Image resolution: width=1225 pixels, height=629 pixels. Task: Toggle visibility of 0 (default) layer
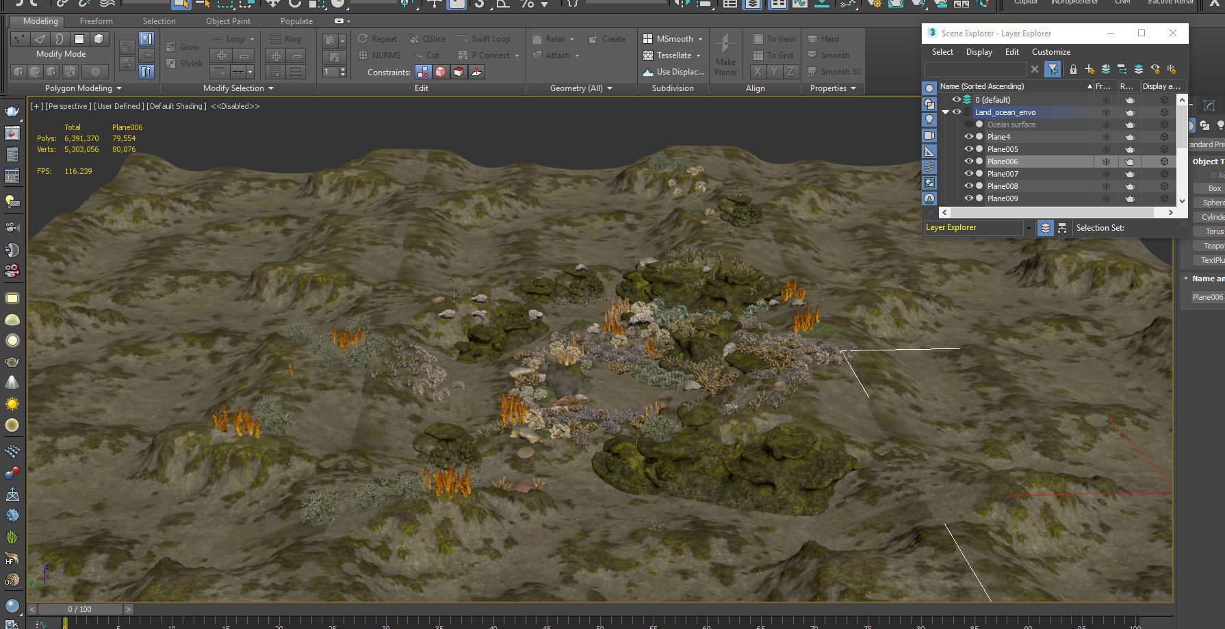956,100
